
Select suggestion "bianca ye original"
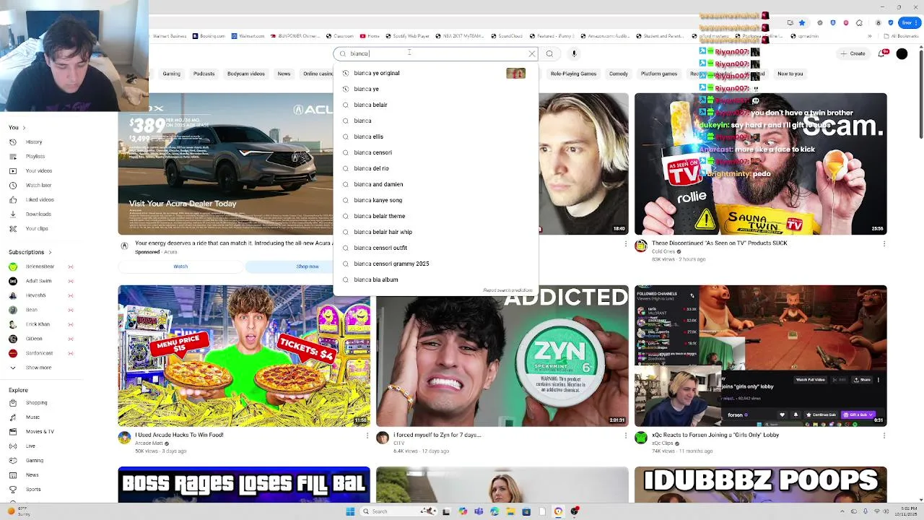pos(436,73)
